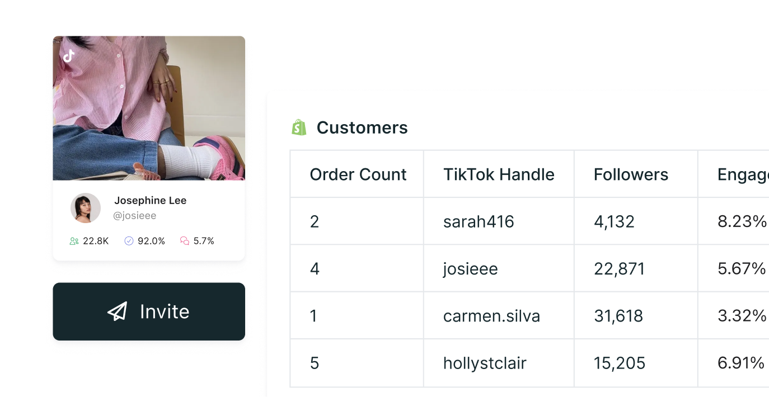769x397 pixels.
Task: Select the josieee row in Customers table
Action: pos(470,269)
